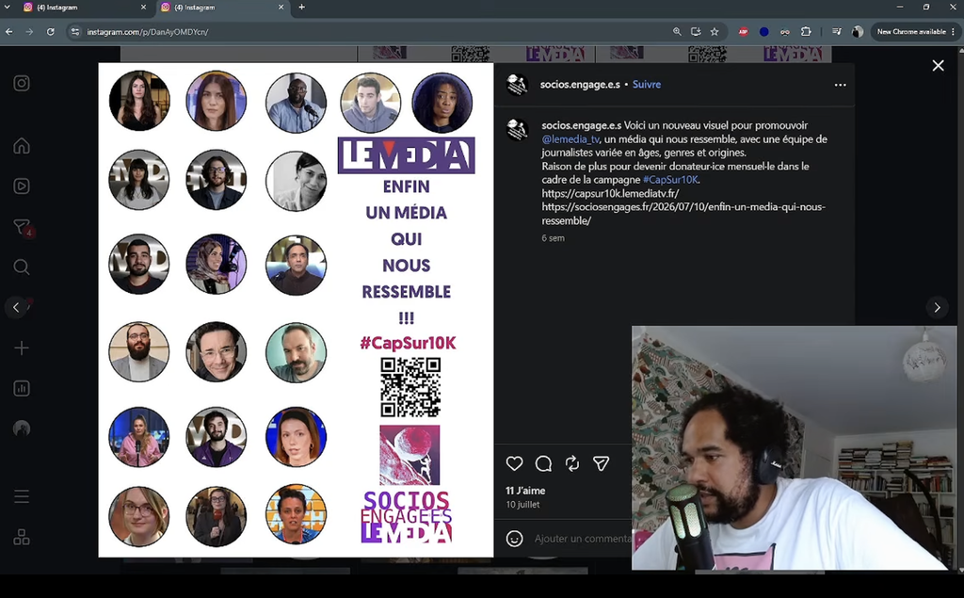
Task: Open Chrome media control icon
Action: tap(837, 31)
